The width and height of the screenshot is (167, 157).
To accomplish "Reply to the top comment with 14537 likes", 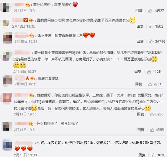I will [x=139, y=11].
